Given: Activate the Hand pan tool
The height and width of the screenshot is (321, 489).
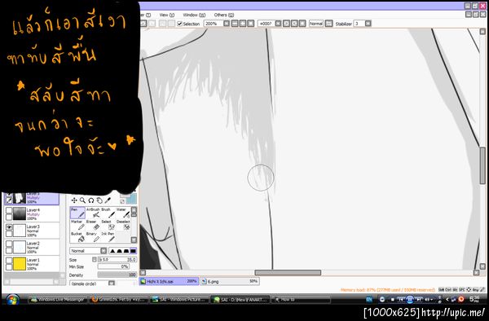Looking at the screenshot, I should 99,200.
